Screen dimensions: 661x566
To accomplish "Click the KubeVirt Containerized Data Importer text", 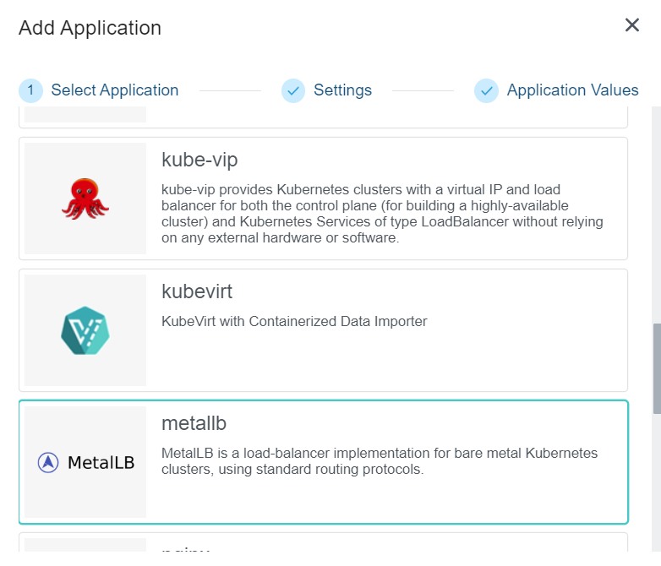I will pos(294,321).
